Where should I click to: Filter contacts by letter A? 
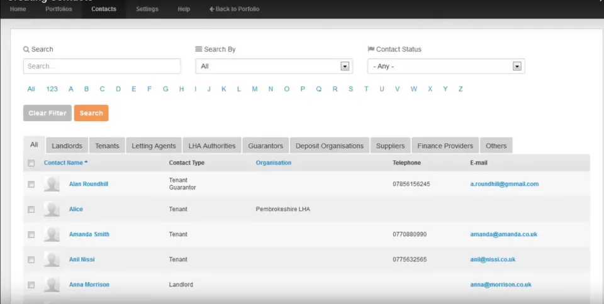(71, 89)
